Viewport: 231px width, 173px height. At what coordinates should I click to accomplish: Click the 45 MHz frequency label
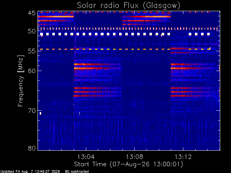(x=32, y=13)
